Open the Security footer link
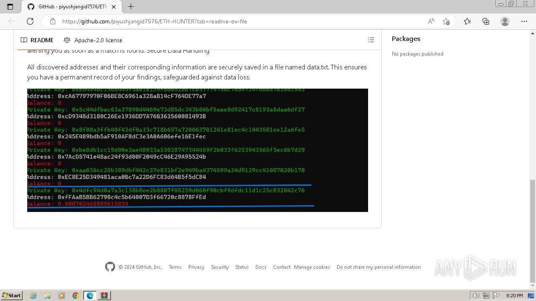This screenshot has width=536, height=301. click(x=220, y=267)
